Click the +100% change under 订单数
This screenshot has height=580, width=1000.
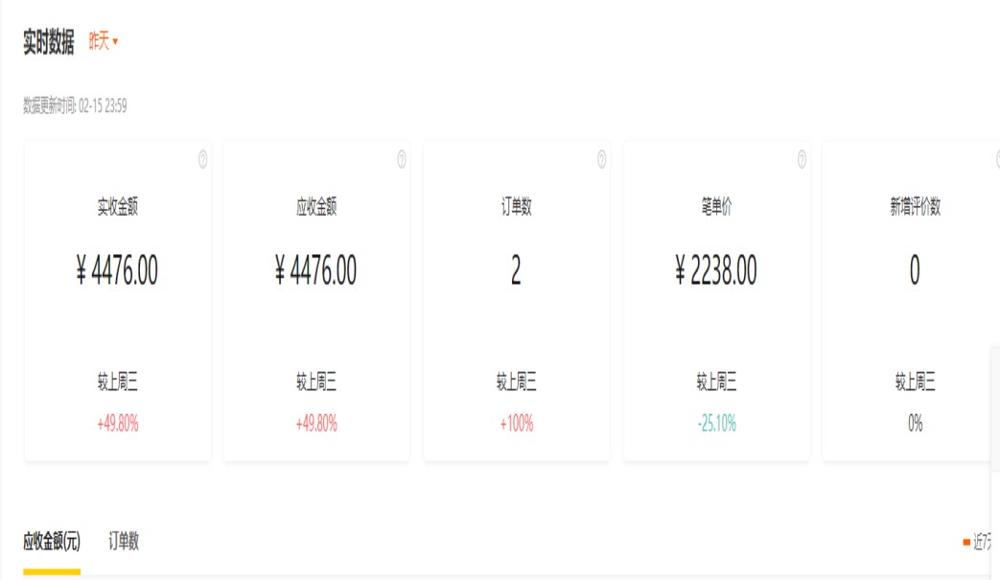click(x=516, y=424)
